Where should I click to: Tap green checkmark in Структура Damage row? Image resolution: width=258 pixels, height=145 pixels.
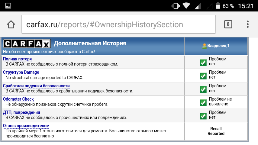[203, 76]
